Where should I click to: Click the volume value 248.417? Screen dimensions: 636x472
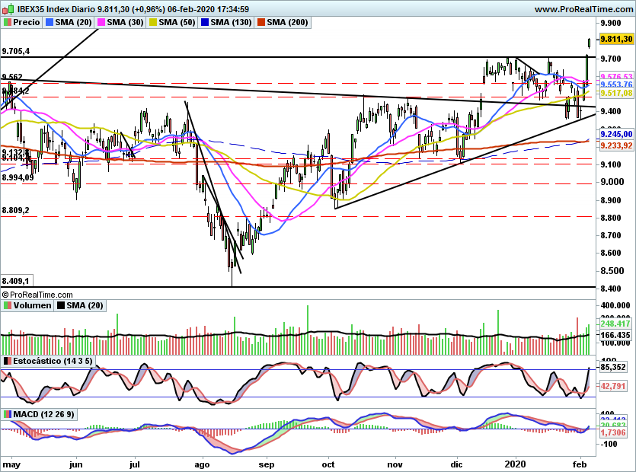pyautogui.click(x=615, y=324)
